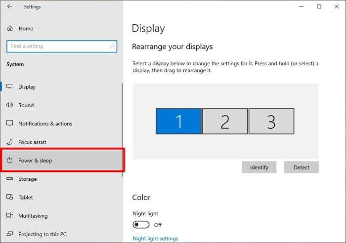Click the Rearrange your displays heading
The image size is (346, 243).
tap(173, 46)
